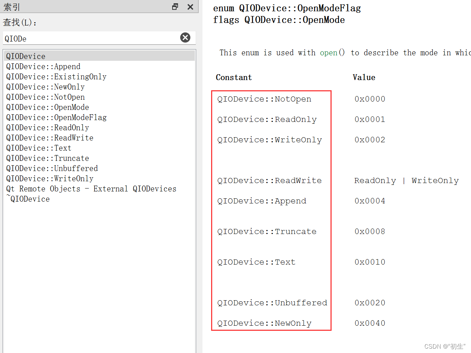
Task: Click QIODevice::Text in the constants table
Action: [x=256, y=262]
